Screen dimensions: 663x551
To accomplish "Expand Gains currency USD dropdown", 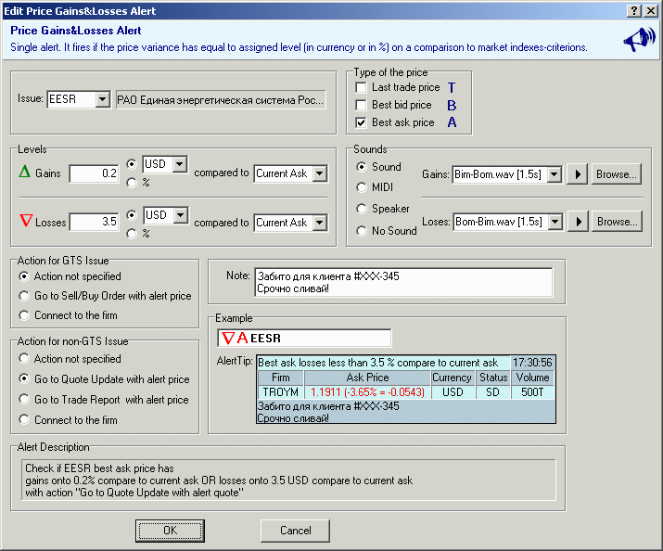I will pos(179,164).
